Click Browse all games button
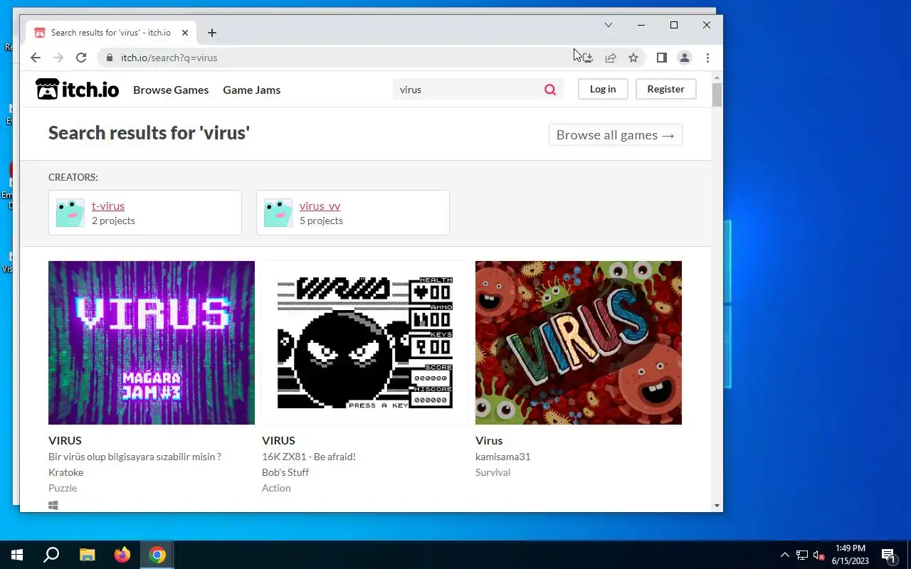The width and height of the screenshot is (911, 569). coord(616,135)
